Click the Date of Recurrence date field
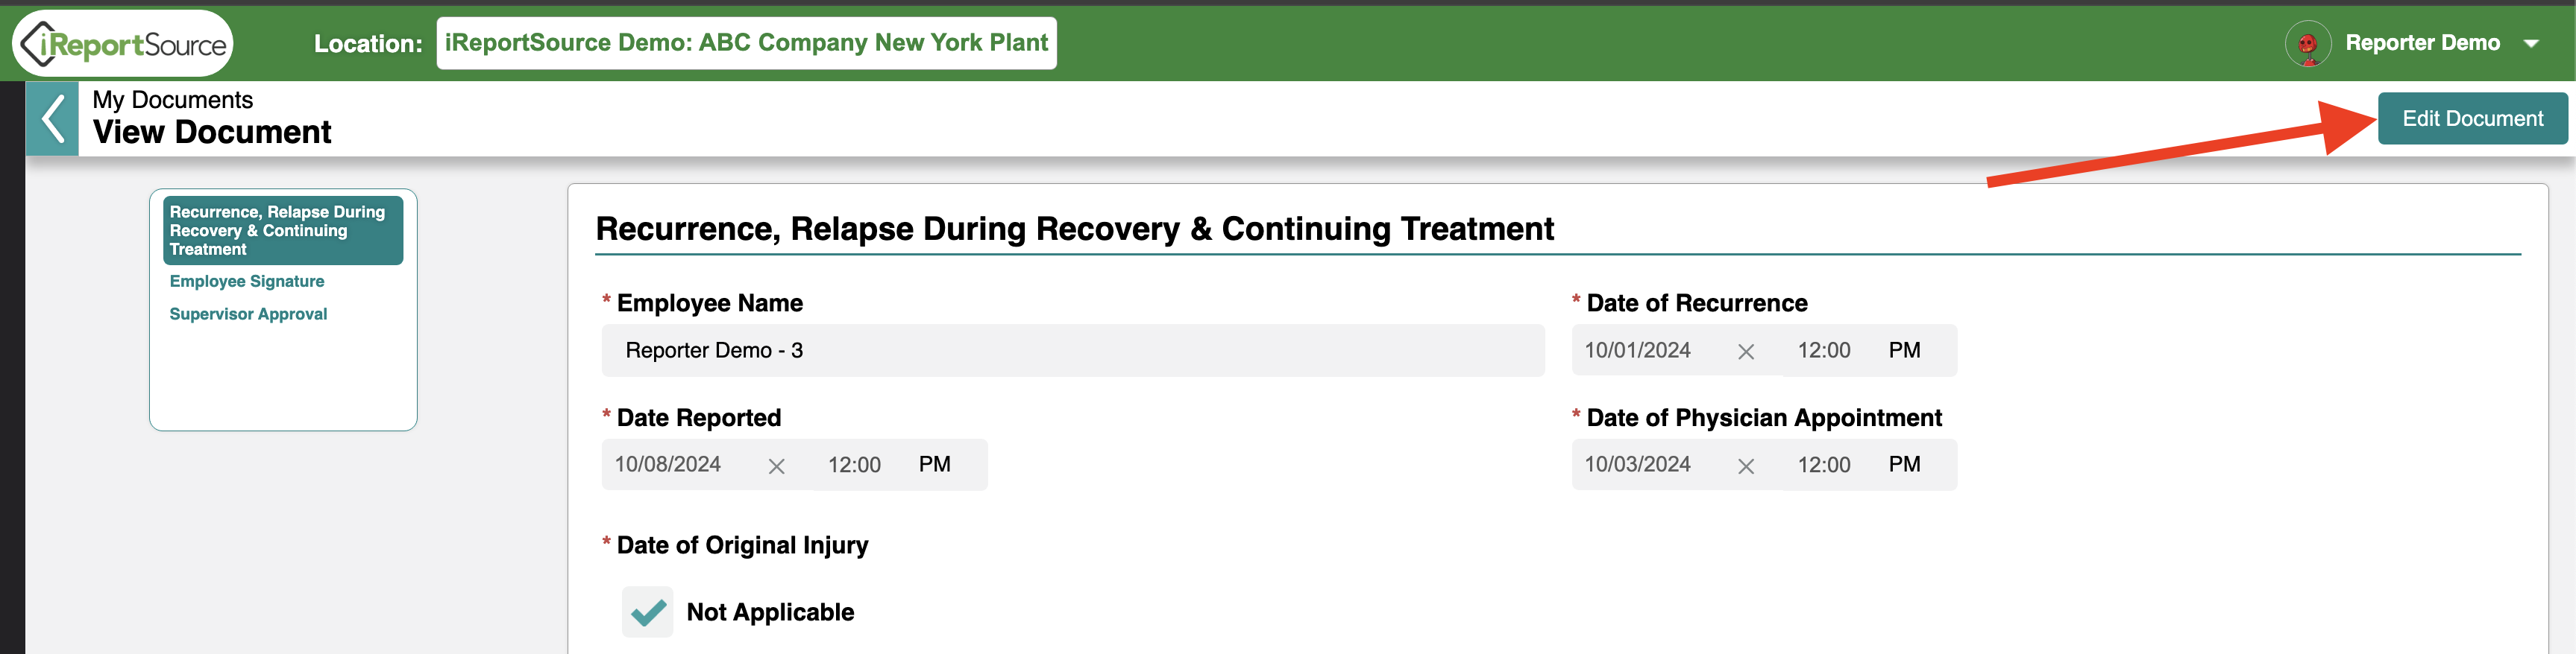 coord(1637,351)
